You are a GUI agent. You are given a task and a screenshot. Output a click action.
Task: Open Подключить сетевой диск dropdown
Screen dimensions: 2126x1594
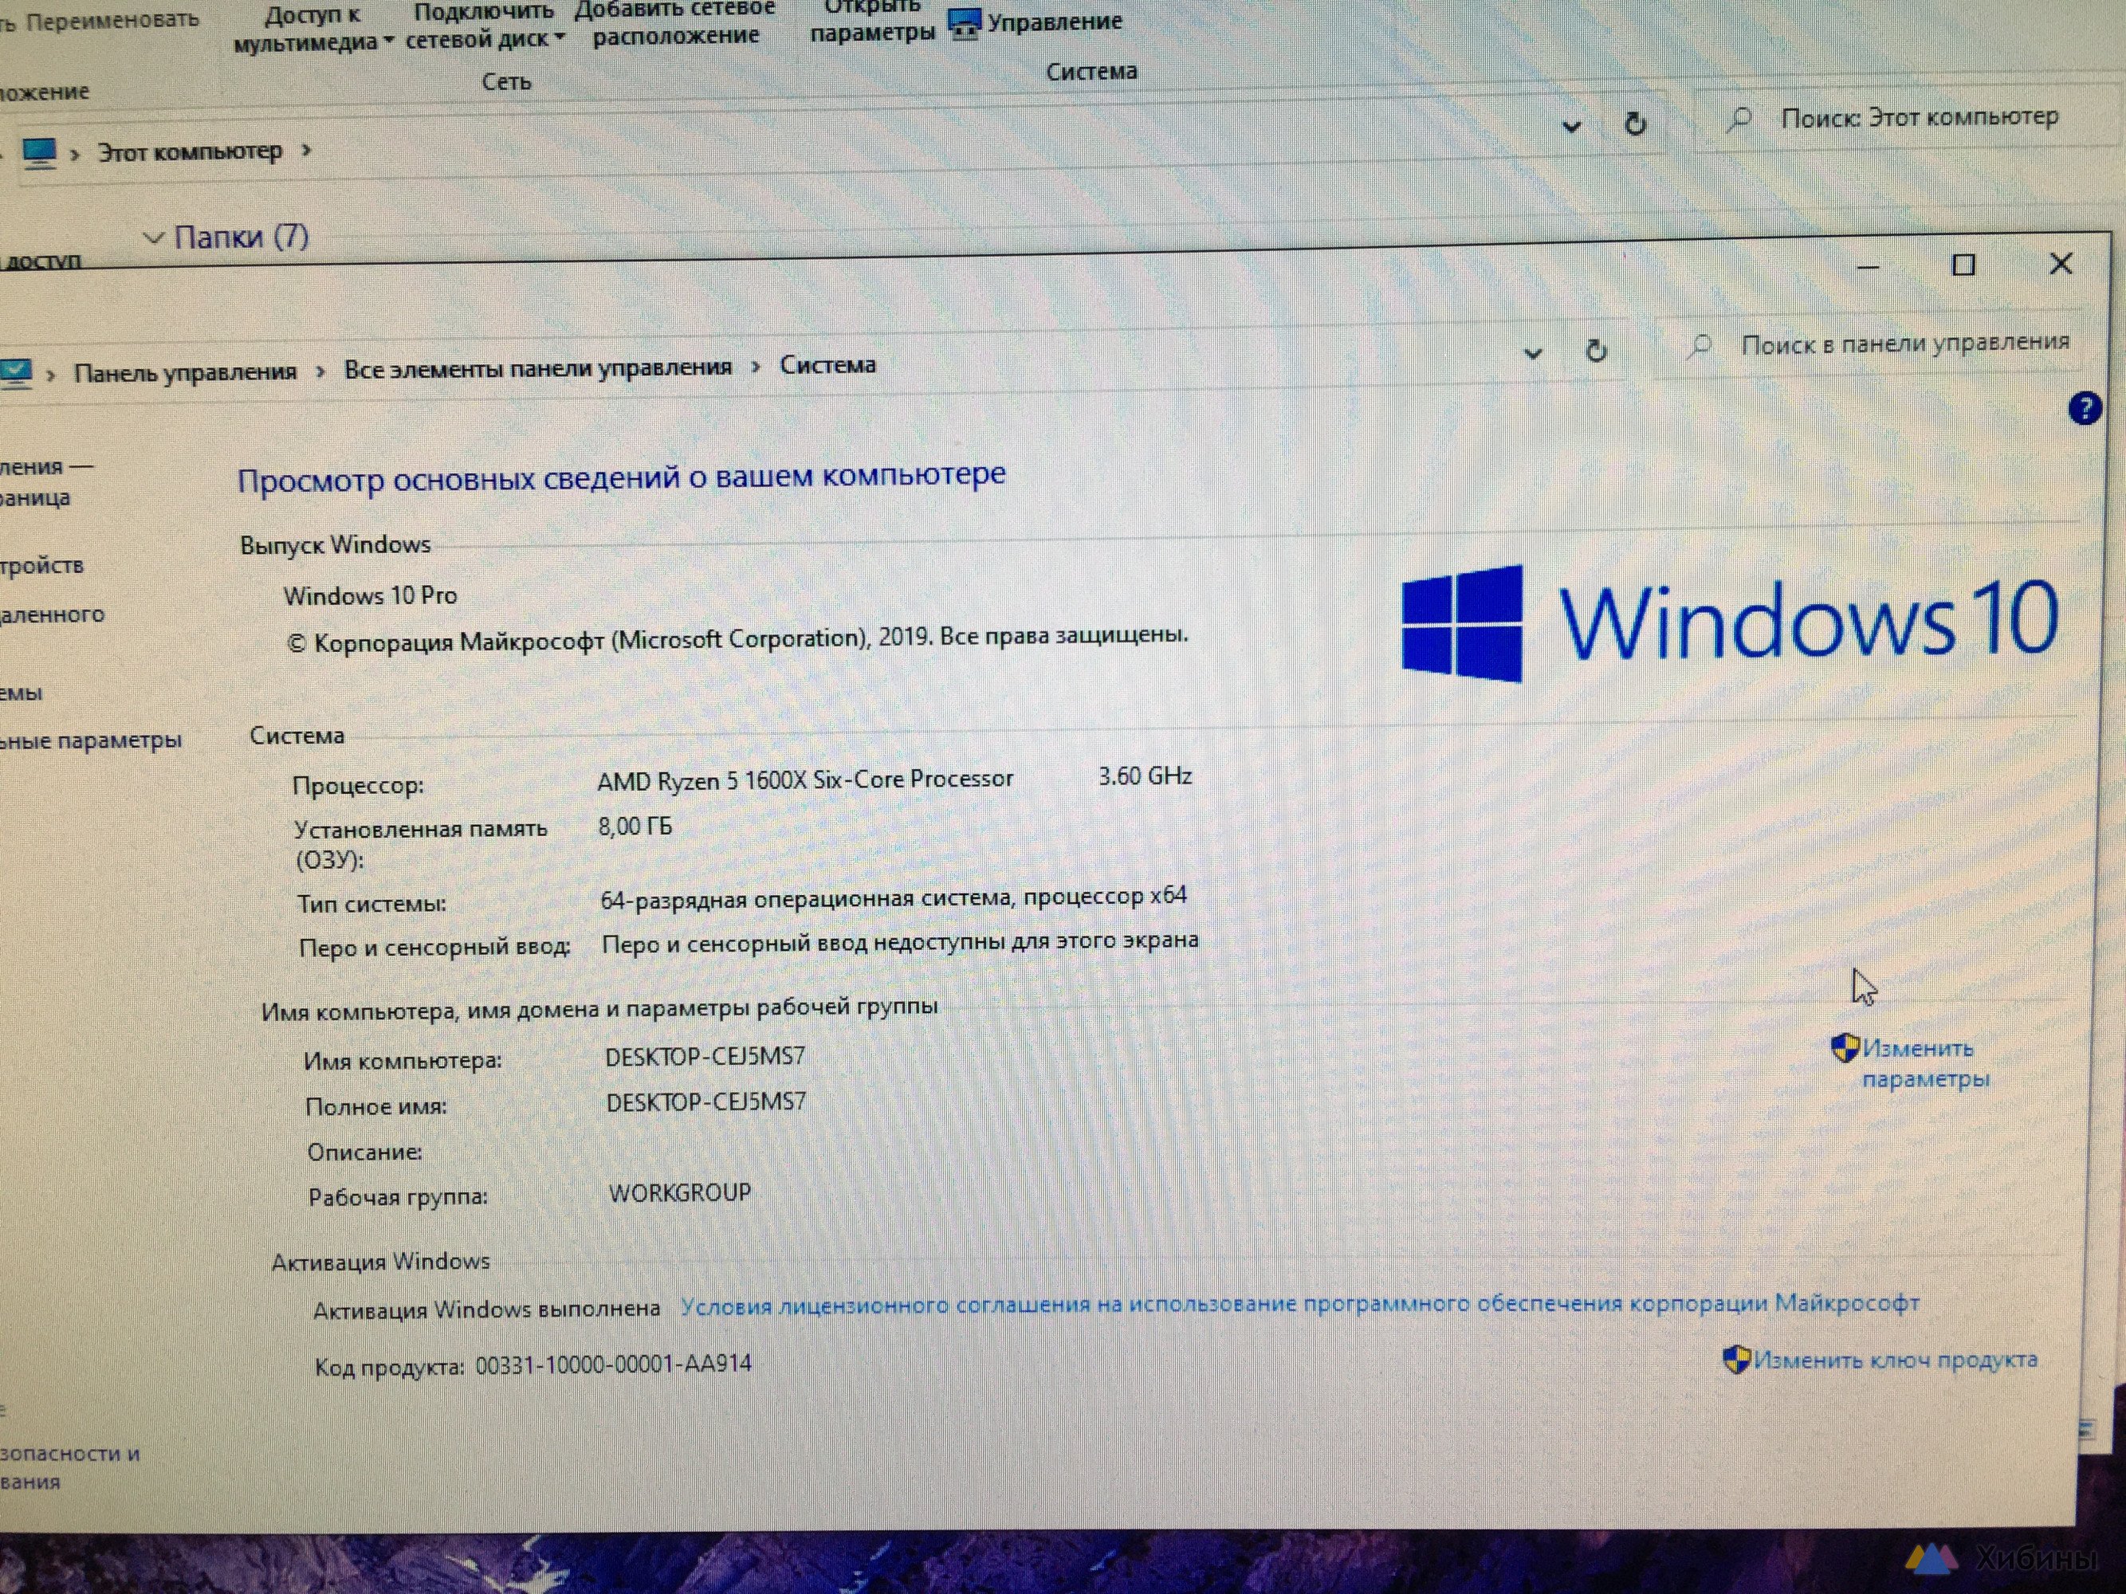pos(485,26)
